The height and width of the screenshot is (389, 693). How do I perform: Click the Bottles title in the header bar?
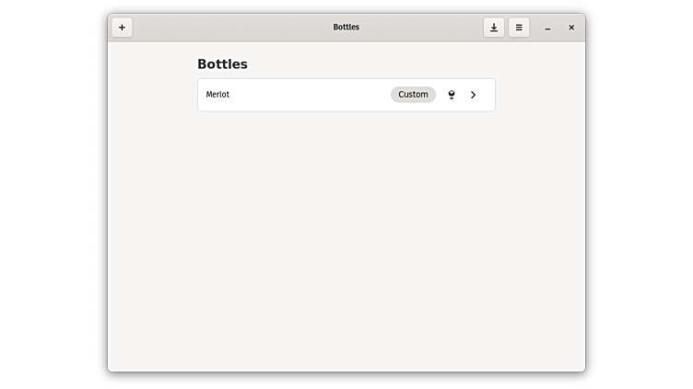[346, 28]
